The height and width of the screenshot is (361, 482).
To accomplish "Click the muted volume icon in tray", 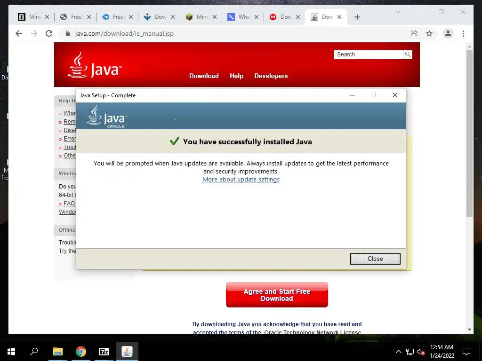I will point(421,352).
